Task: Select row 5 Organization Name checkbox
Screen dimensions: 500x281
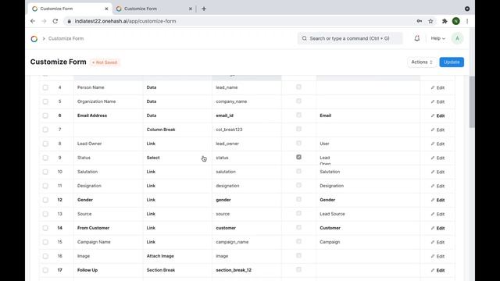Action: (45, 101)
